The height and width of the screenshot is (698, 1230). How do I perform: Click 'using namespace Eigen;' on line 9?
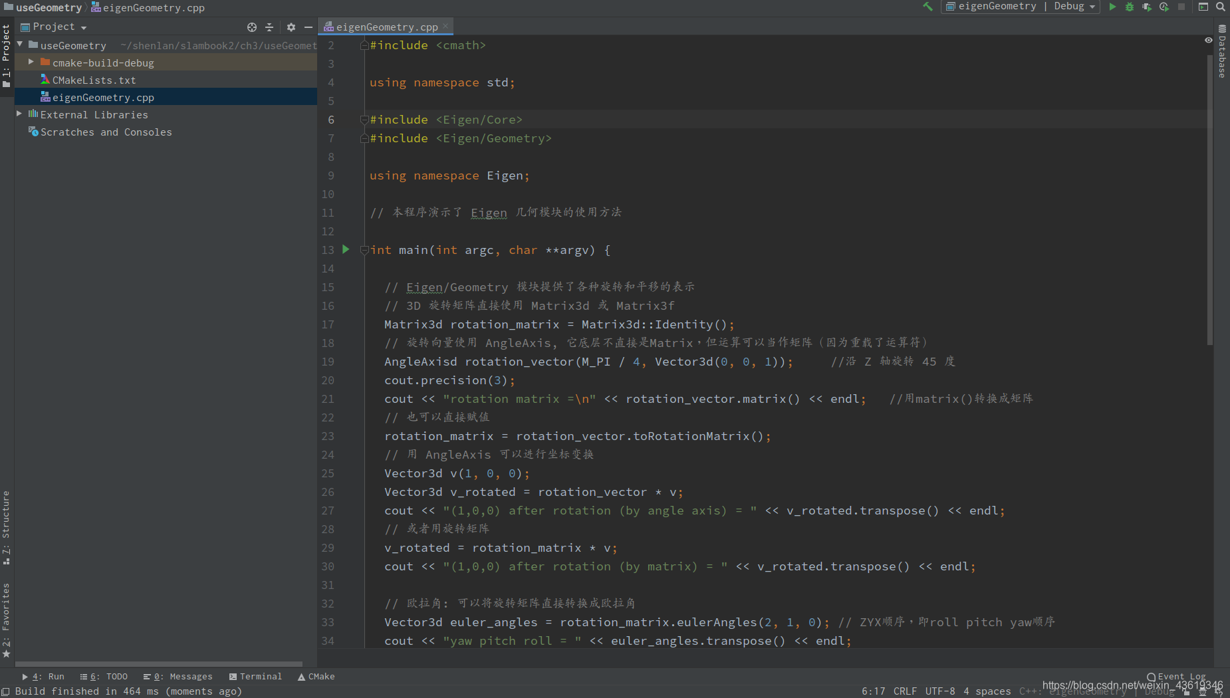pos(449,175)
